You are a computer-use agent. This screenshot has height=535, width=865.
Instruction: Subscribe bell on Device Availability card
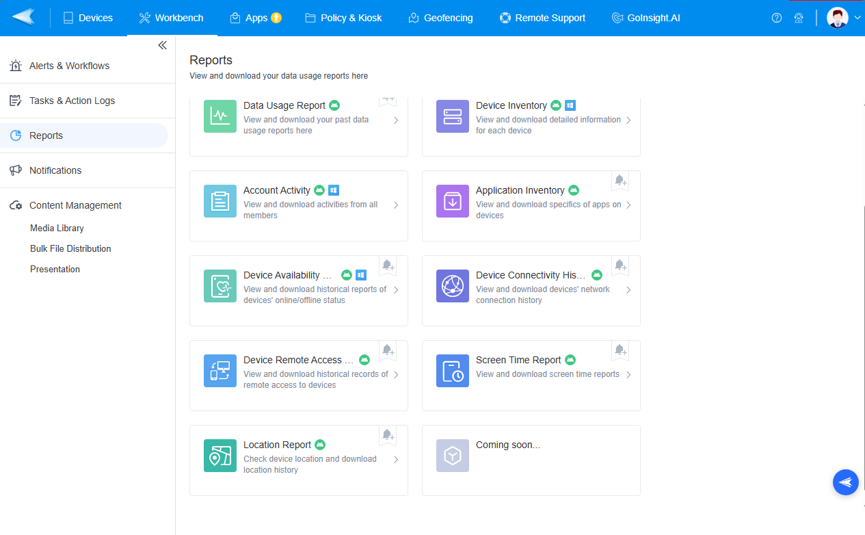tap(387, 265)
